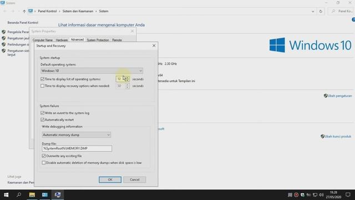This screenshot has height=200, width=355.
Task: Switch to Hardware tab in System Properties
Action: point(62,40)
